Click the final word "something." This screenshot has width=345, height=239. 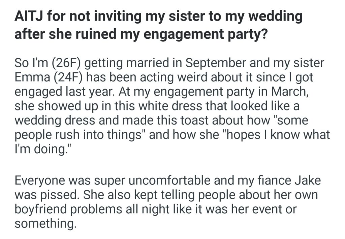click(44, 224)
